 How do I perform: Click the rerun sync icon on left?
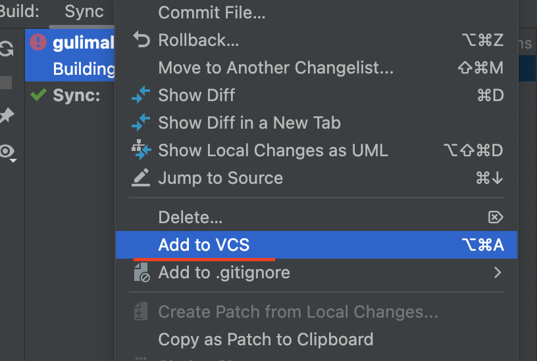point(7,49)
